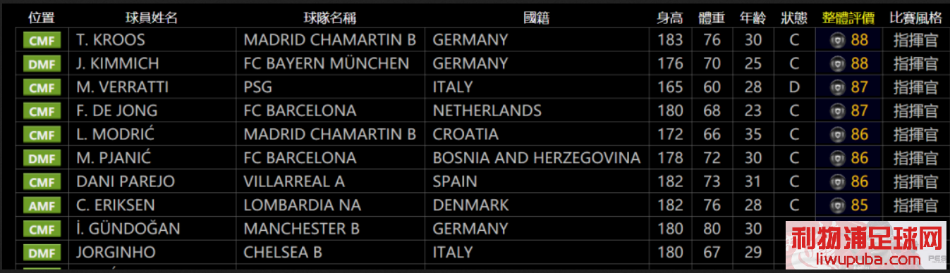The width and height of the screenshot is (950, 273).
Task: Click the CMF badge for L. Modrić
Action: coord(42,134)
